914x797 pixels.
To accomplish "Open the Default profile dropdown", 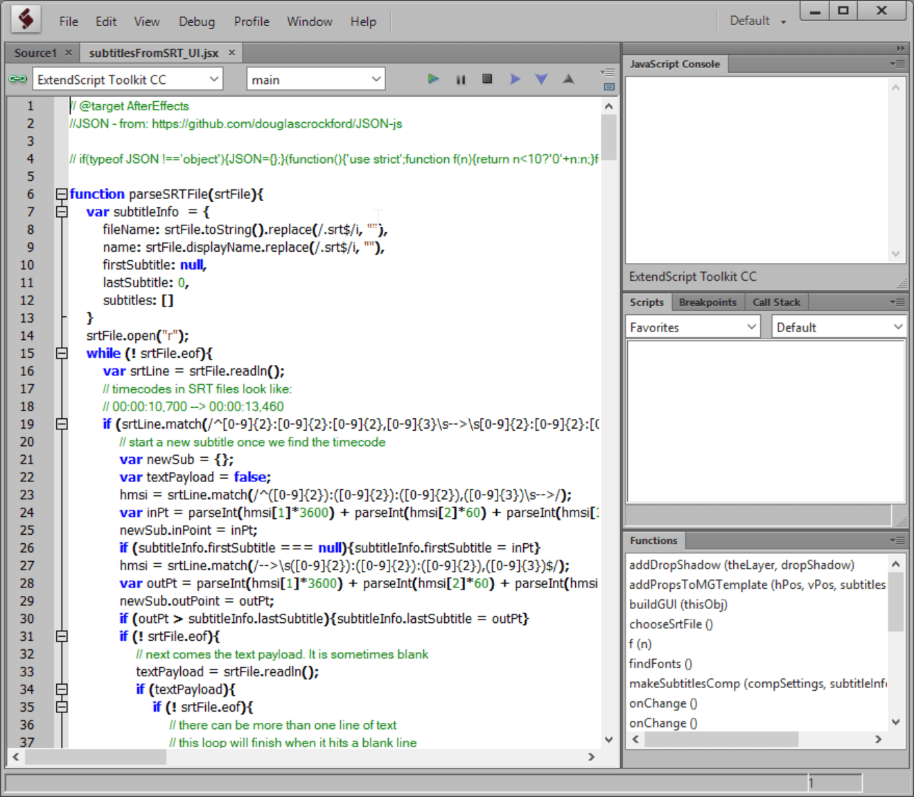I will [756, 21].
